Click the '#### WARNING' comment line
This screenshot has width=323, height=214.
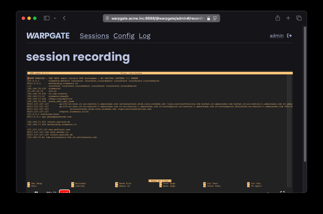pos(83,78)
